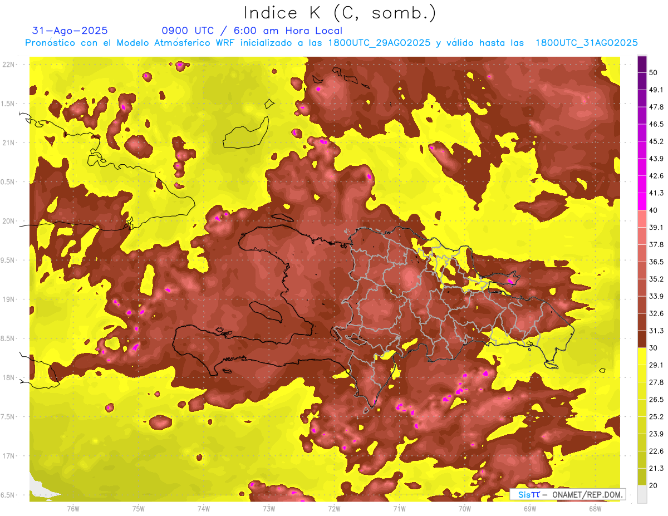668x516 pixels.
Task: Click longitude axis label "69W"
Action: click(x=530, y=509)
